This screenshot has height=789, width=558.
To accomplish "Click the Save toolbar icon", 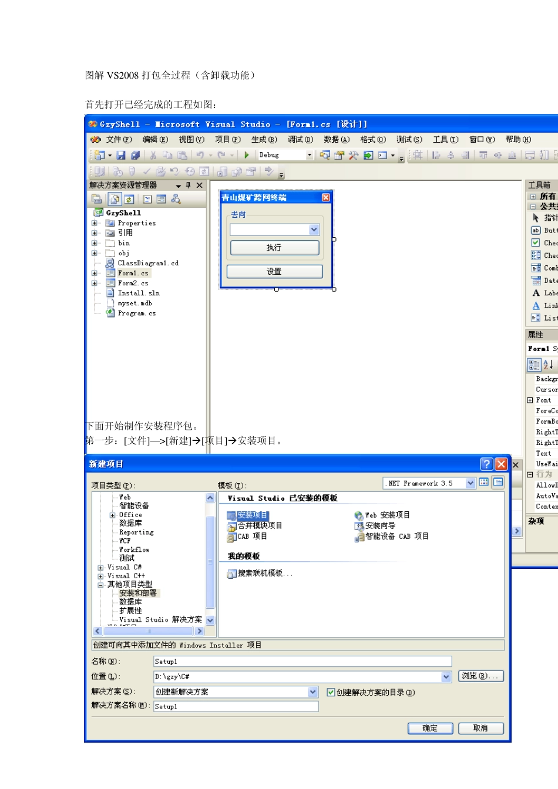I will [121, 155].
